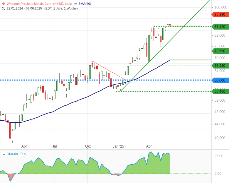229x183 pixels.
Task: Click the green 66,440 price label
Action: 220,66
